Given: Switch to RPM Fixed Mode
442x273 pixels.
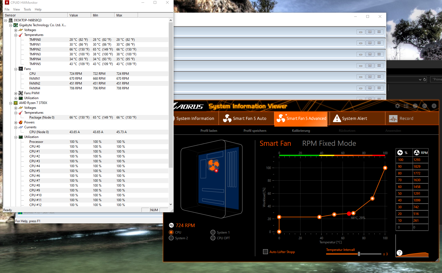Looking at the screenshot, I should (329, 143).
